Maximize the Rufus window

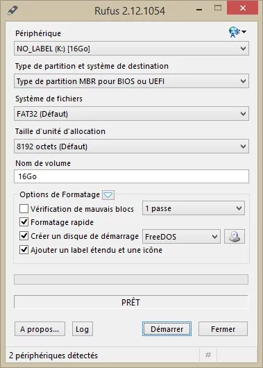(x=218, y=8)
